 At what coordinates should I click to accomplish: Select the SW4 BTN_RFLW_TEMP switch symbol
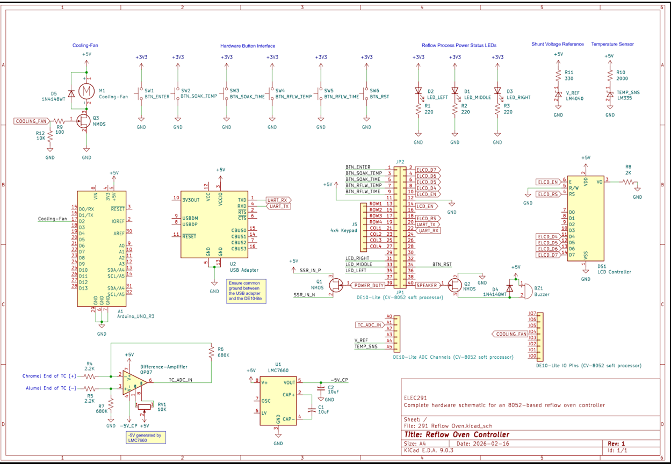[271, 93]
